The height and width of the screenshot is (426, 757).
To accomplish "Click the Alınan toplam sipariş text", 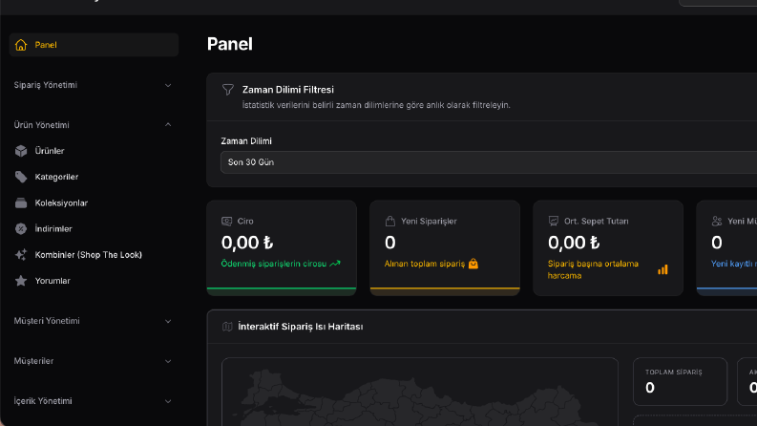I will coord(425,264).
